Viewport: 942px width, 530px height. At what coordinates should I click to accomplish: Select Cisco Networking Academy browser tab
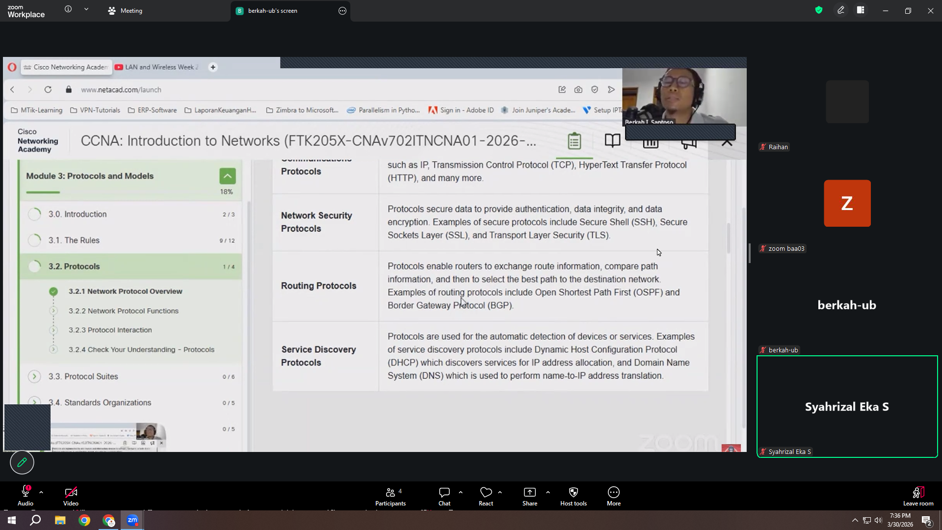click(x=66, y=67)
